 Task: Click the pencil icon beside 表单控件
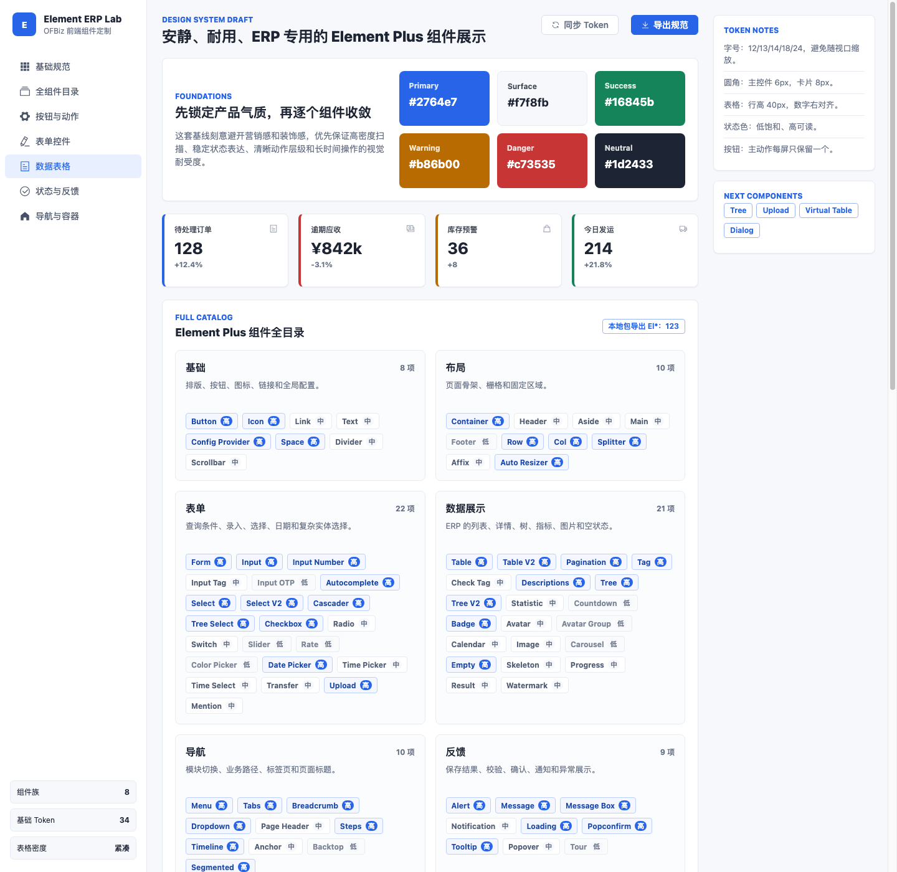(x=25, y=141)
